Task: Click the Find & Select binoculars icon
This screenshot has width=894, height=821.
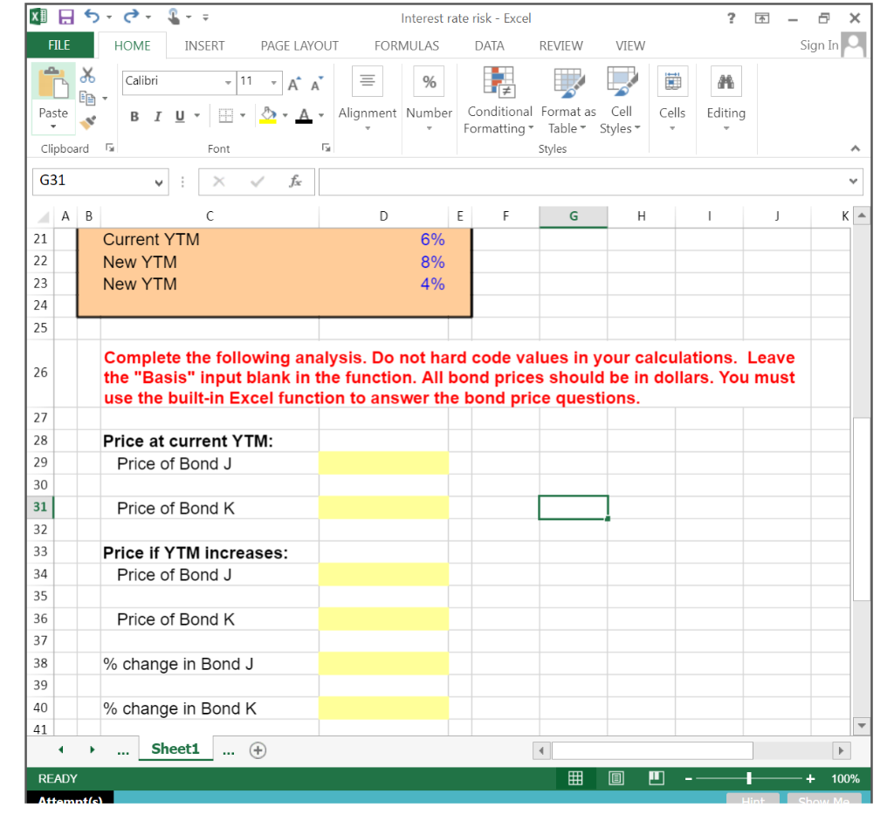Action: 726,81
